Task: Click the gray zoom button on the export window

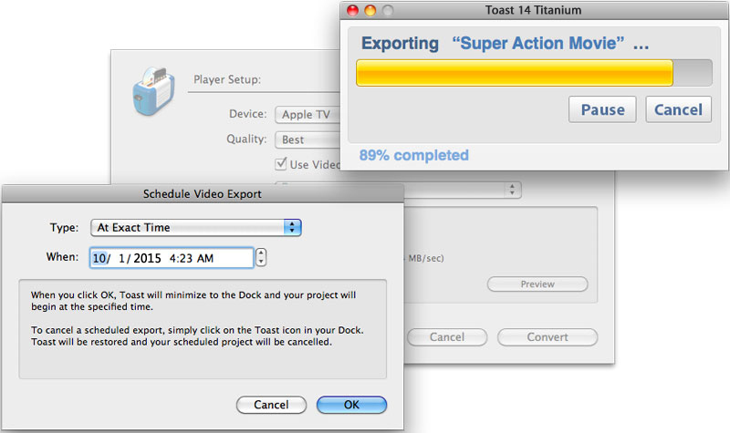Action: pyautogui.click(x=389, y=10)
